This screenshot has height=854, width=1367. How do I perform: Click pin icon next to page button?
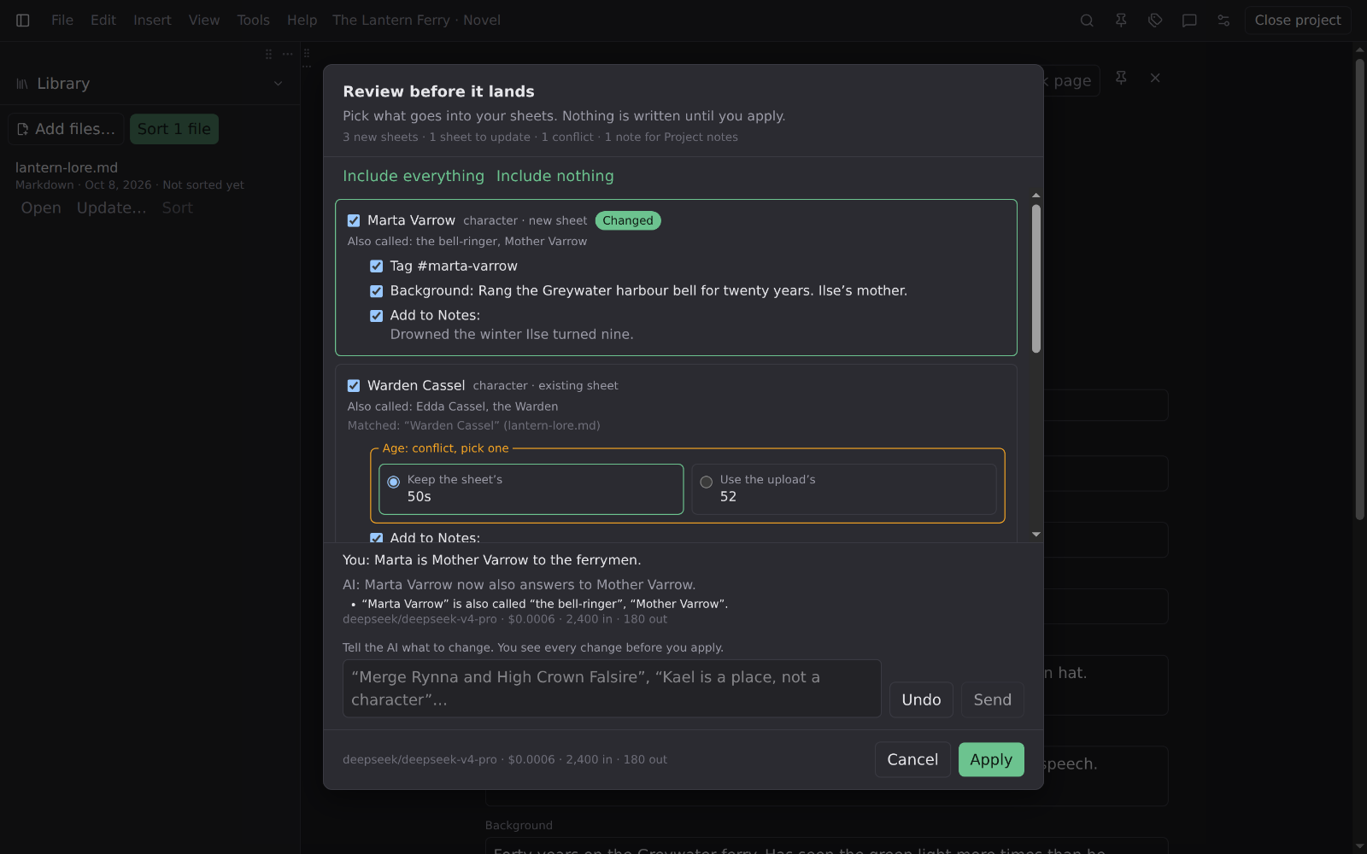pyautogui.click(x=1121, y=78)
